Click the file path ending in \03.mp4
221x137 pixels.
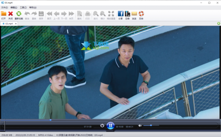click(x=79, y=135)
